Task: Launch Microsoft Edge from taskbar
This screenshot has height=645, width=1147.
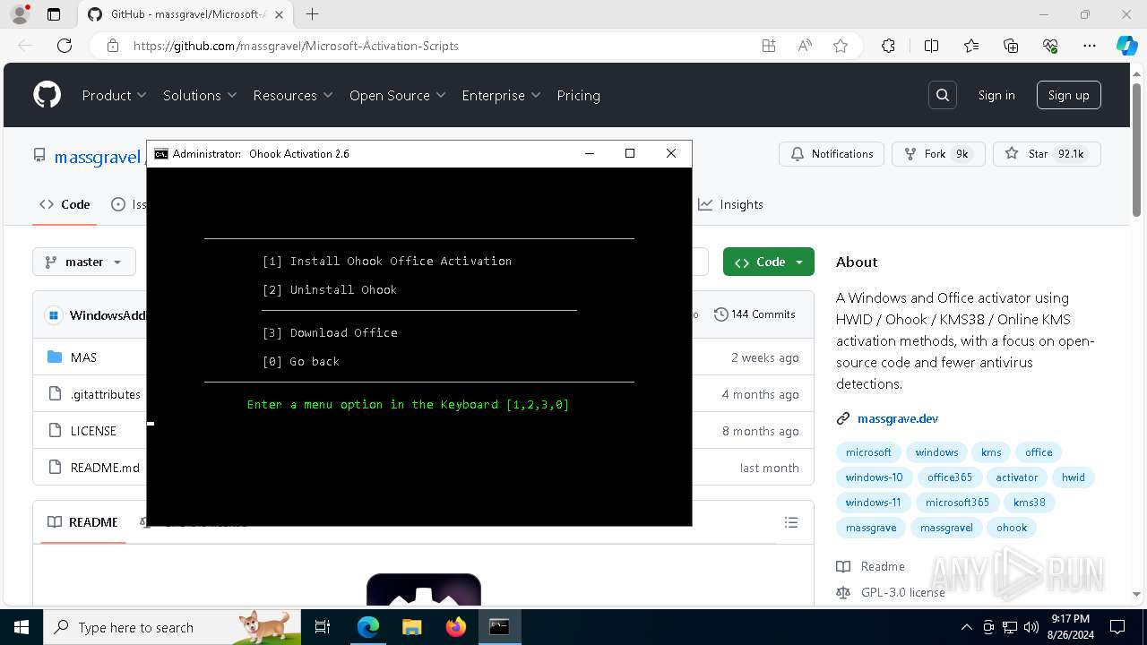Action: 368,627
